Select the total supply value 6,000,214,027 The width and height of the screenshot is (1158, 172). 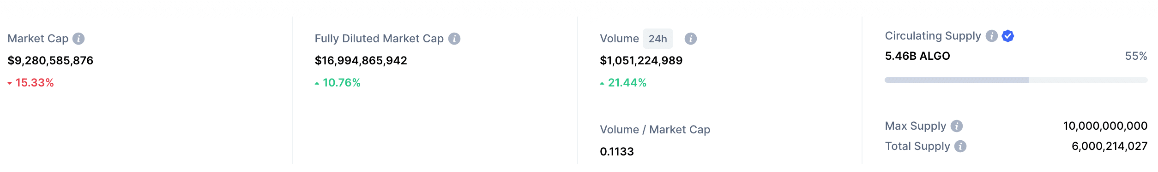(x=1110, y=146)
